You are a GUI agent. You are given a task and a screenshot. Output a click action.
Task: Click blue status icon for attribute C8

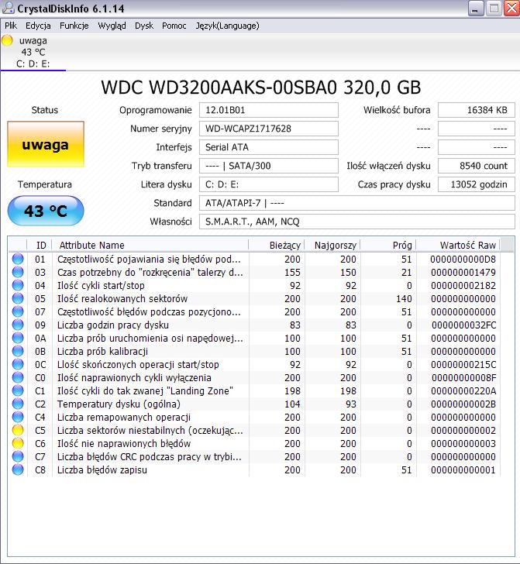pyautogui.click(x=18, y=469)
